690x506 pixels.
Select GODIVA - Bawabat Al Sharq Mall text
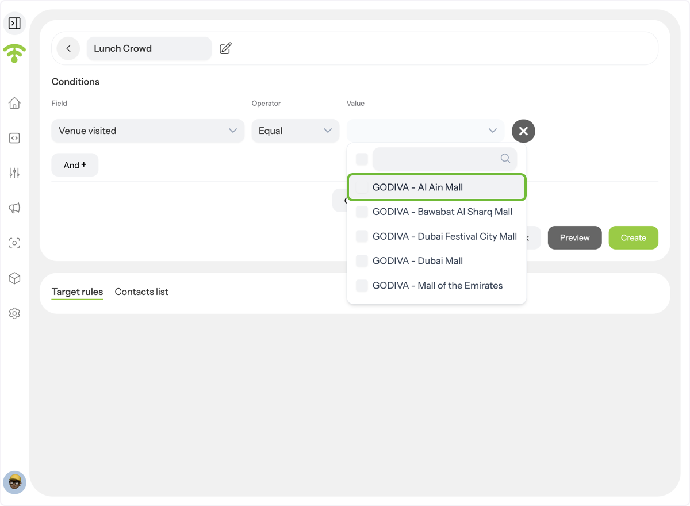(442, 212)
